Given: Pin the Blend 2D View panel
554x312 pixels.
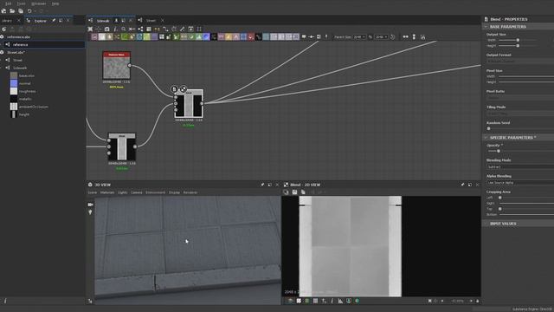Looking at the screenshot, I should 462,185.
